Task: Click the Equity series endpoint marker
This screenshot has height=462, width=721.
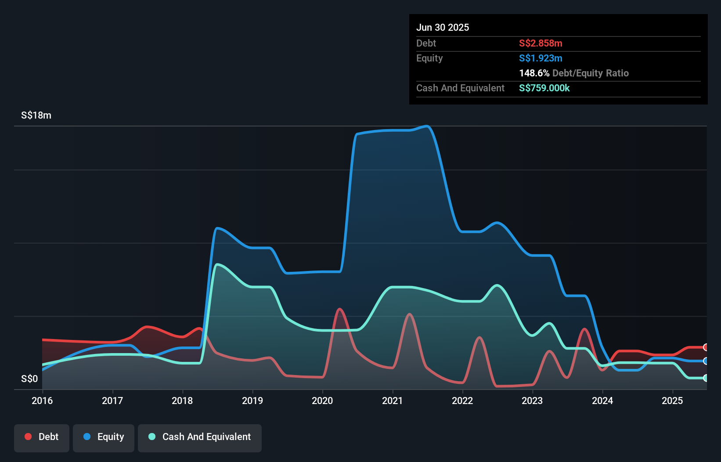Action: 706,361
